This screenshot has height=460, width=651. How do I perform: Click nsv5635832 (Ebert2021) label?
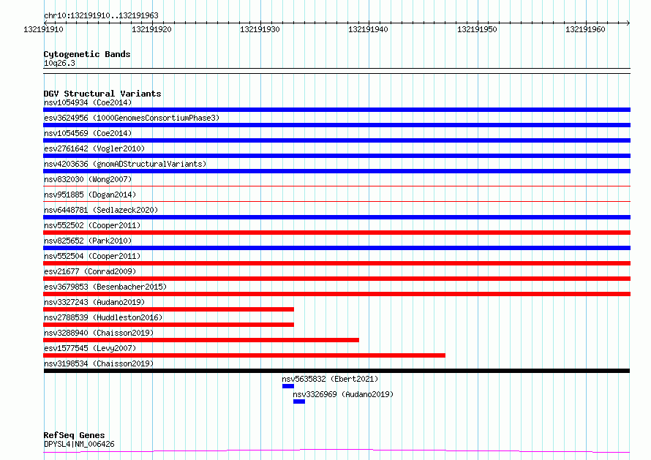tap(330, 379)
